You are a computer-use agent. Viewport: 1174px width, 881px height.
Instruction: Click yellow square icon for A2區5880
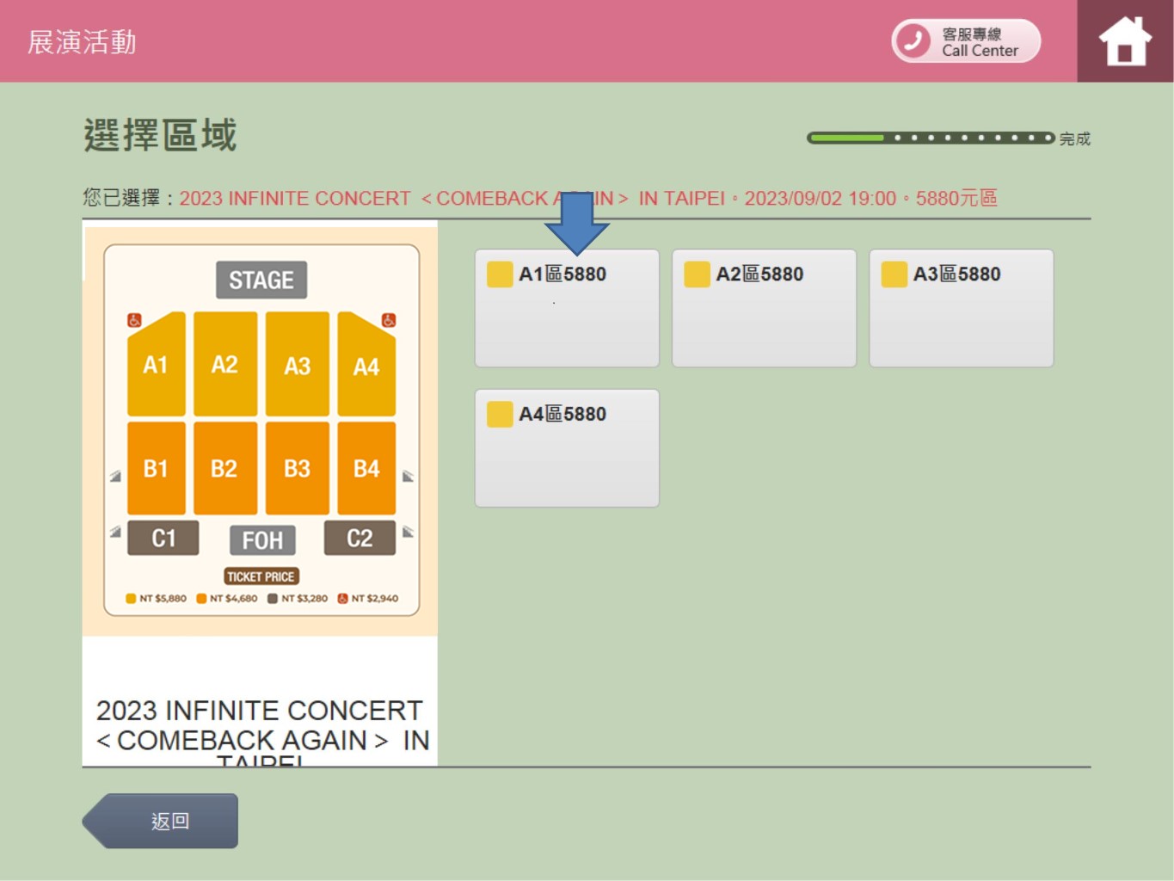[697, 274]
